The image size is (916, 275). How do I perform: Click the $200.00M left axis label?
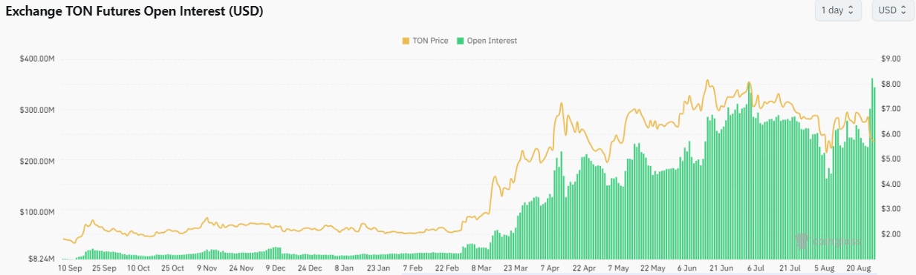36,161
